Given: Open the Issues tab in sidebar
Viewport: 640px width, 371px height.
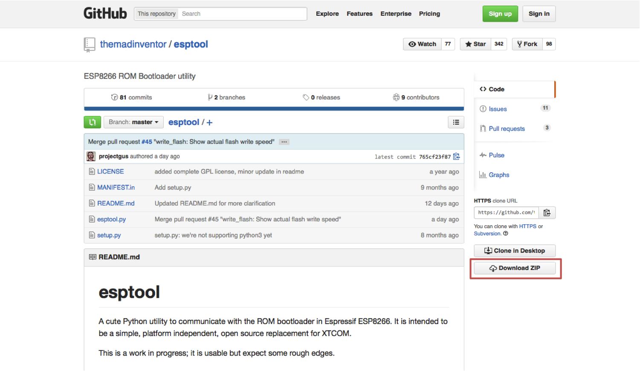Looking at the screenshot, I should click(498, 109).
